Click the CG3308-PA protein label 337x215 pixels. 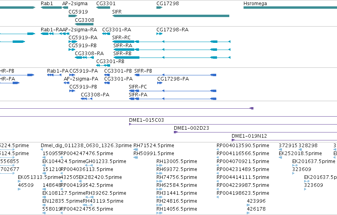(x=95, y=95)
